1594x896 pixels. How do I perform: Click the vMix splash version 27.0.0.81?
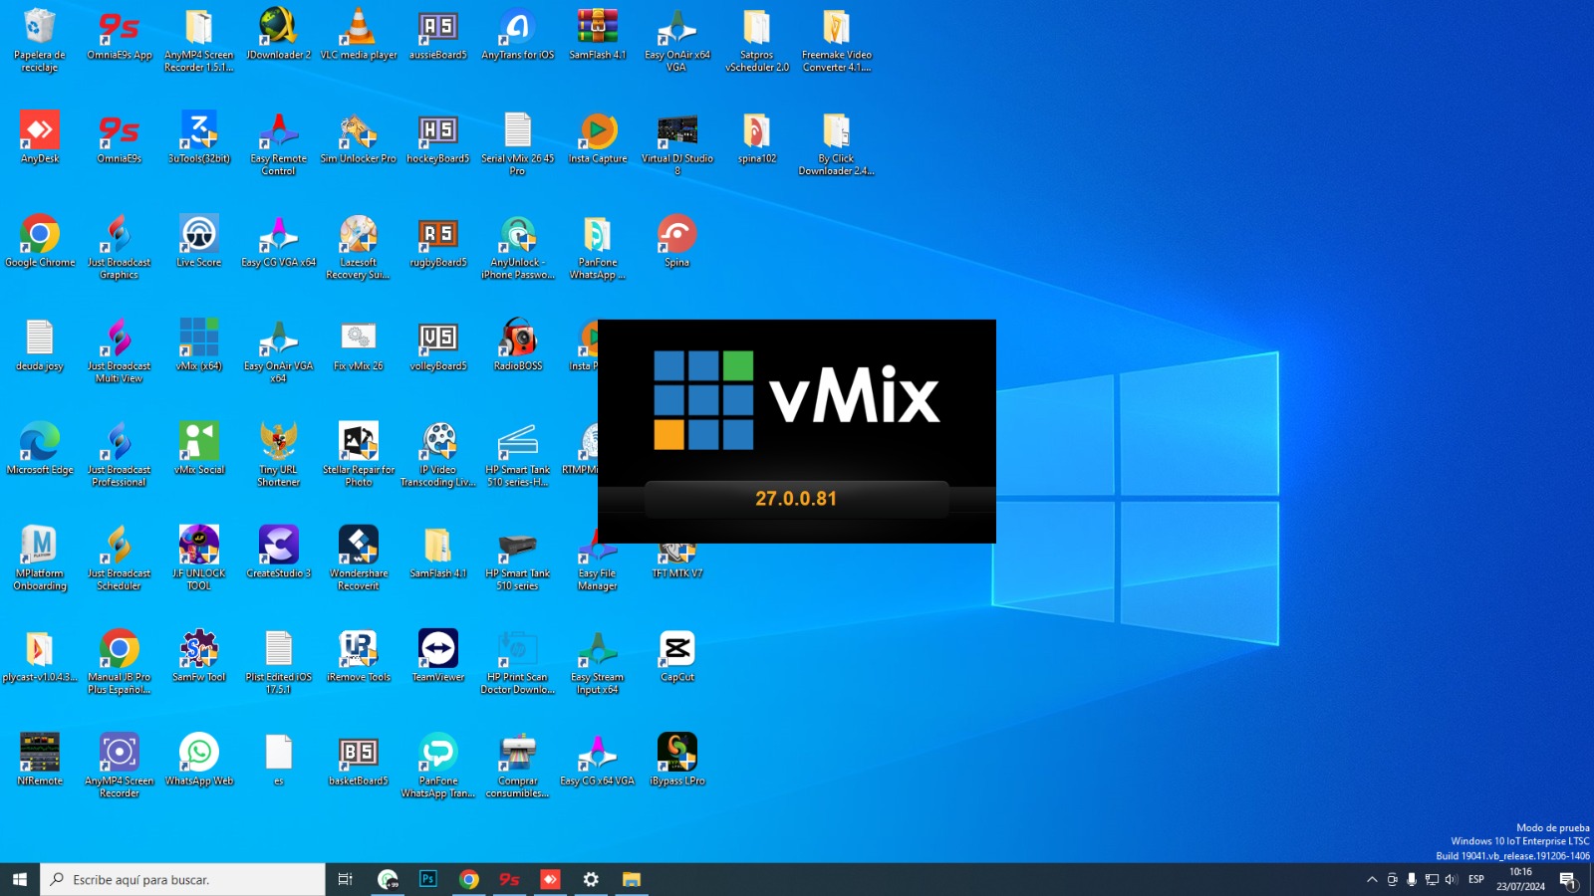796,499
